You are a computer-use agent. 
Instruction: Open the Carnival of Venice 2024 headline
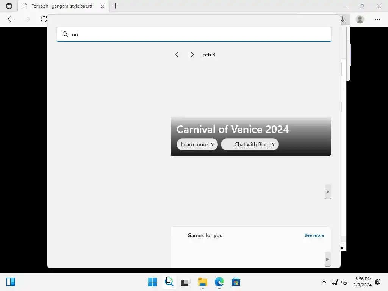(x=233, y=130)
